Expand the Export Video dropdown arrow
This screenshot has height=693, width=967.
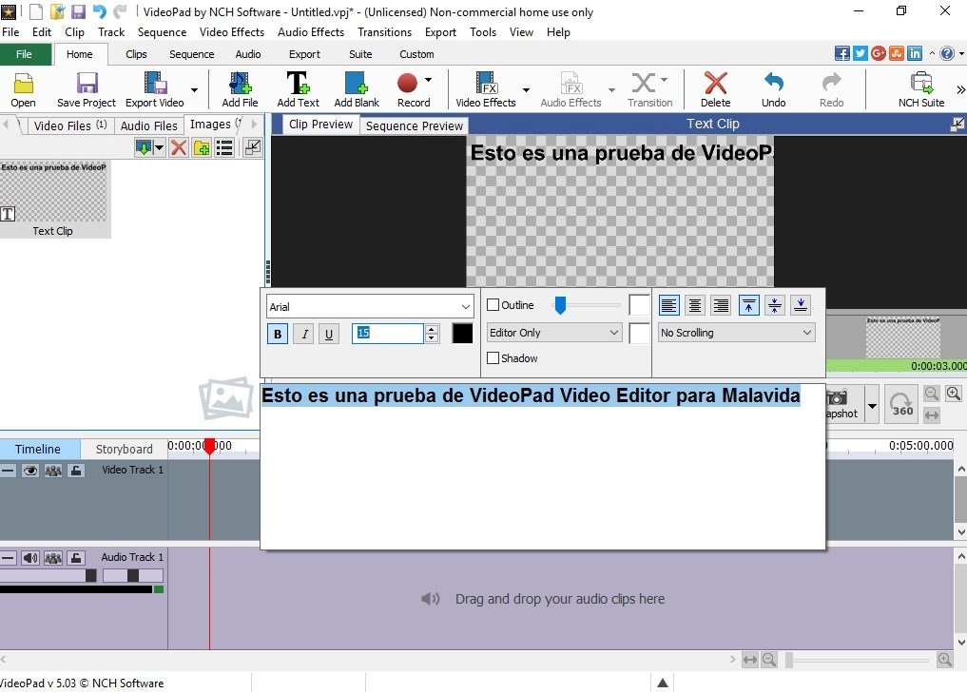click(194, 90)
